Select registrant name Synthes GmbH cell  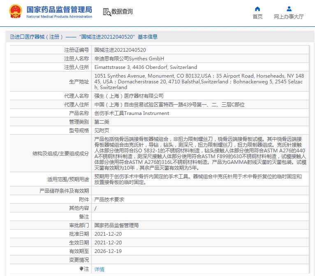[129, 58]
